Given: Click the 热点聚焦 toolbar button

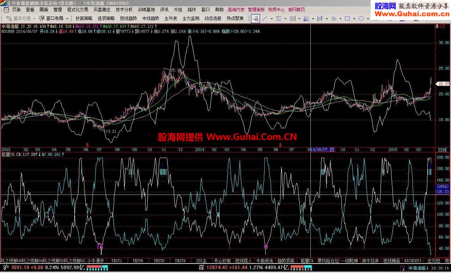Looking at the screenshot, I should [235, 18].
